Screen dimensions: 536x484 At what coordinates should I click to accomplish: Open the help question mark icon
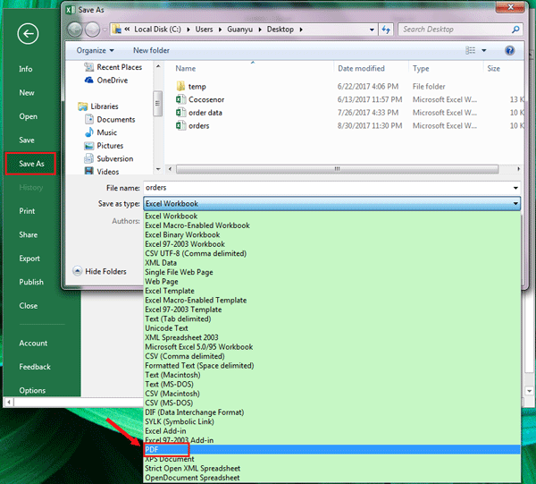point(509,51)
